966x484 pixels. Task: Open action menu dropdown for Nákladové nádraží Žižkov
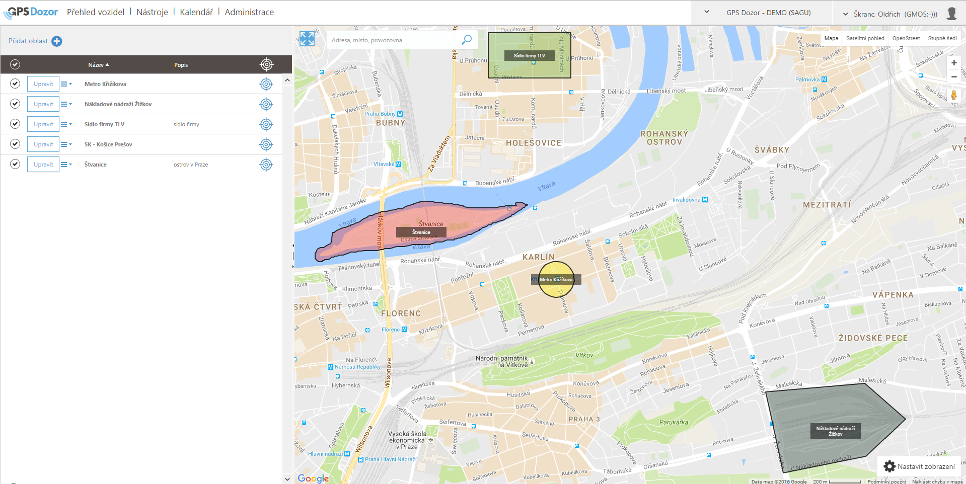[x=66, y=104]
